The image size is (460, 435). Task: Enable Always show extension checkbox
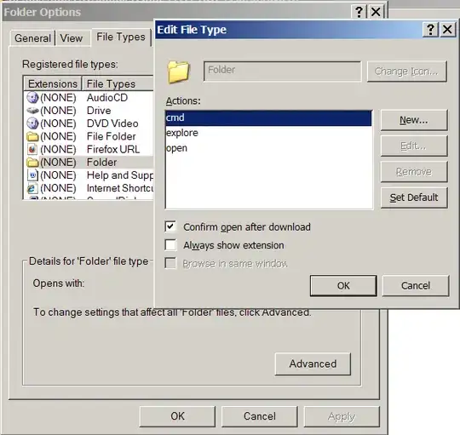coord(170,245)
